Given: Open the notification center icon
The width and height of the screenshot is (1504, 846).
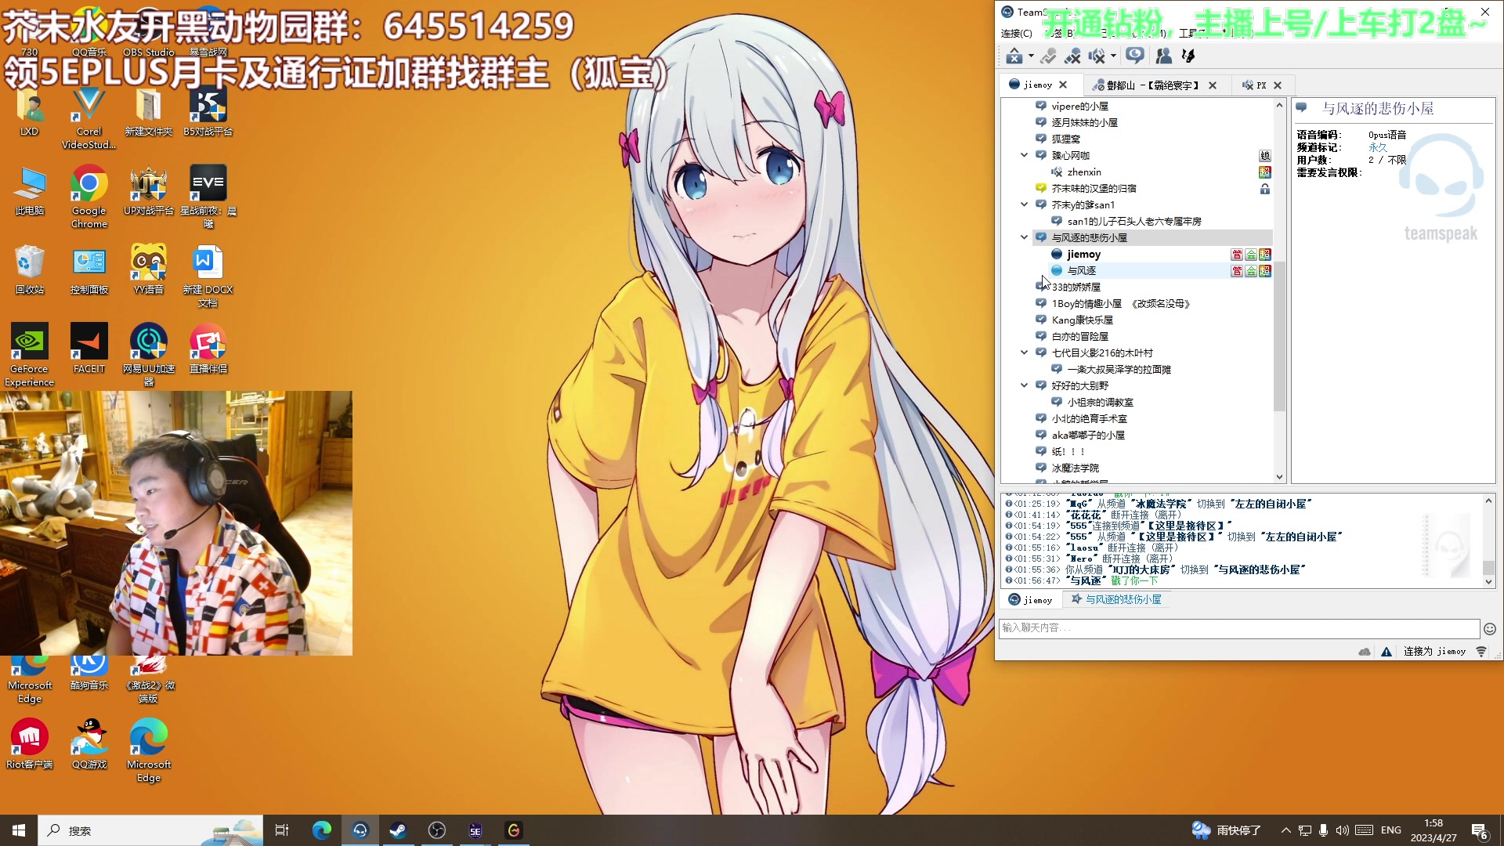Looking at the screenshot, I should pyautogui.click(x=1480, y=831).
